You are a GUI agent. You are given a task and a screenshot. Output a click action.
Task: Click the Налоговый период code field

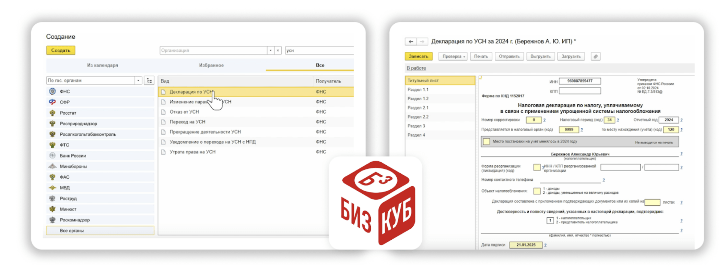pyautogui.click(x=609, y=120)
